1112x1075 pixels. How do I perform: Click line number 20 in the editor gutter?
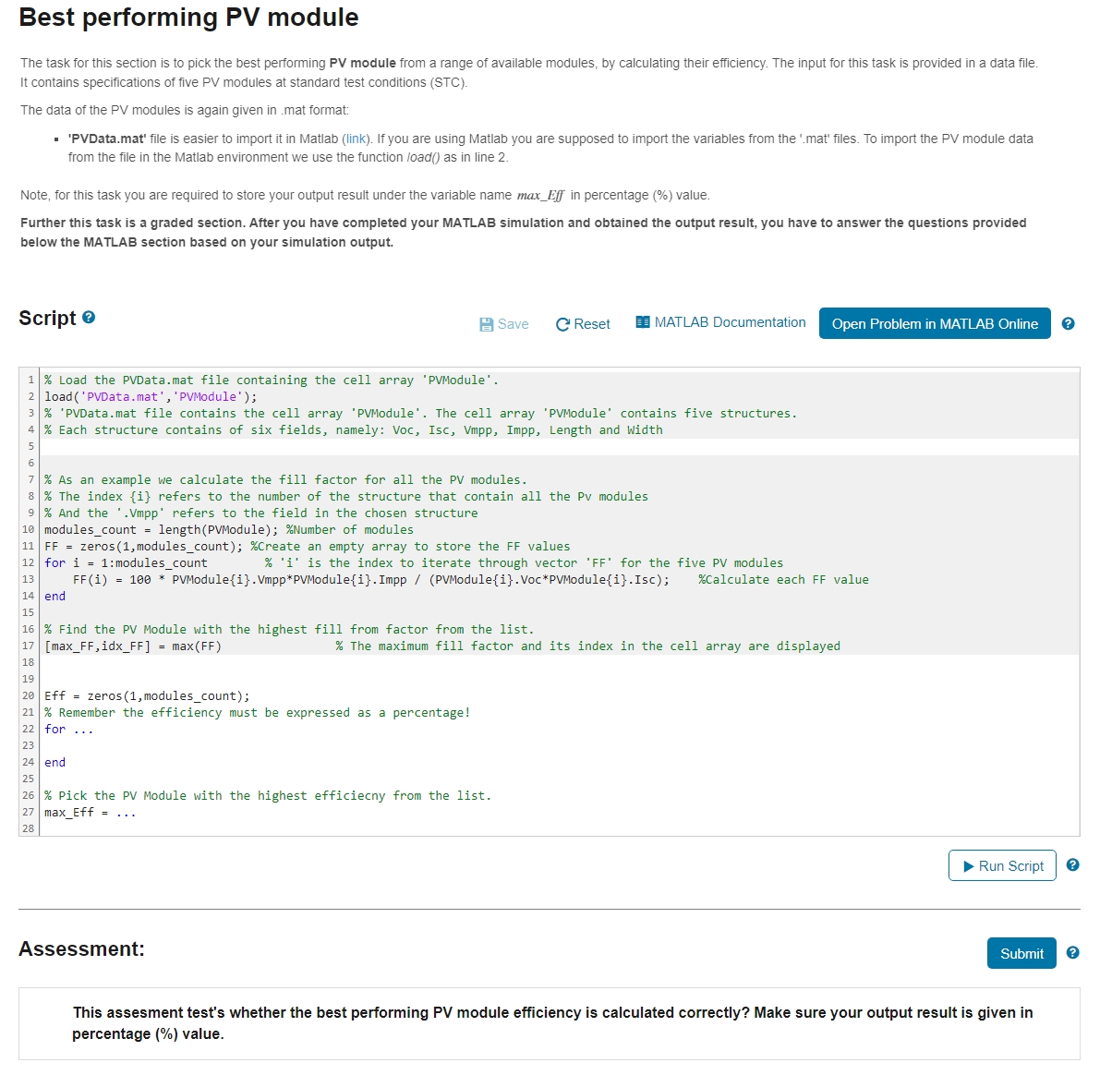coord(29,696)
